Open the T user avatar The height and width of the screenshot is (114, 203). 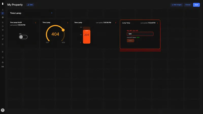pos(3,110)
